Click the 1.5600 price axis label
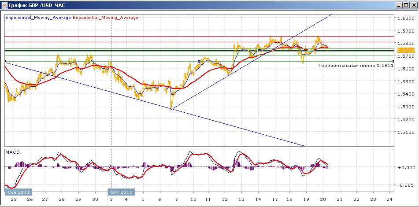 pyautogui.click(x=405, y=69)
